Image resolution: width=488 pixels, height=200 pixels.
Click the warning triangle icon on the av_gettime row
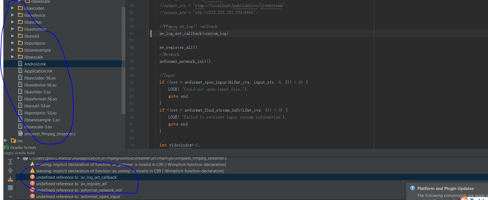pyautogui.click(x=32, y=164)
